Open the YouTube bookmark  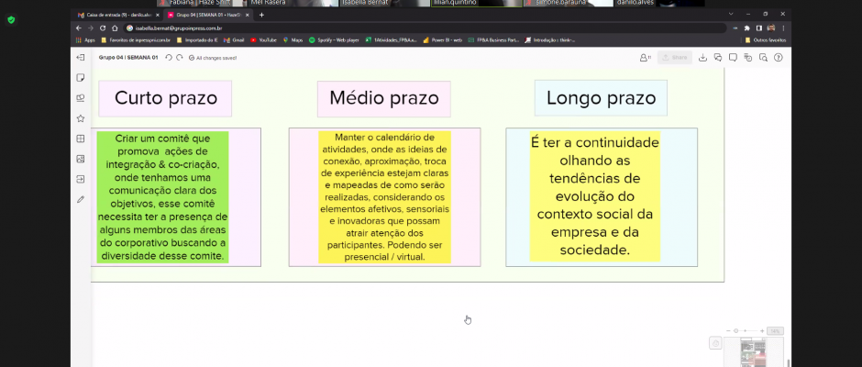(x=263, y=40)
